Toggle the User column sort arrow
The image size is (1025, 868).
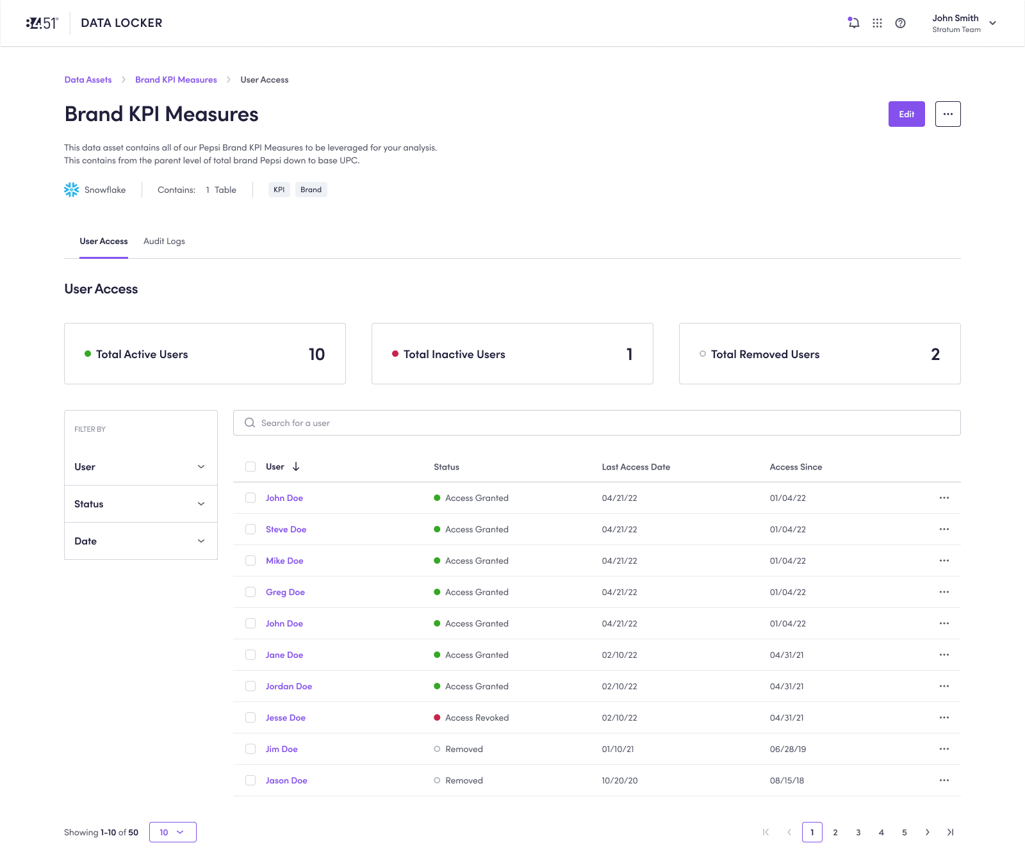coord(296,466)
